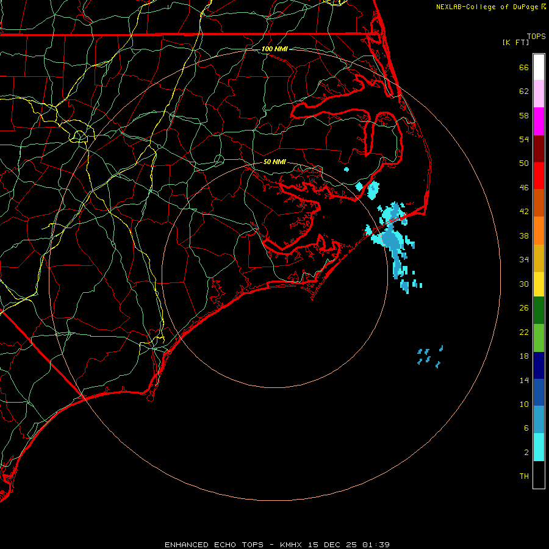Click the 15 DEC 25 date text

(x=332, y=545)
